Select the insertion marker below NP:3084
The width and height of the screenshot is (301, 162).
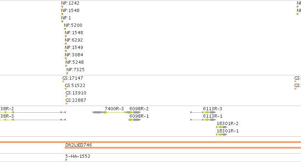tap(66, 59)
